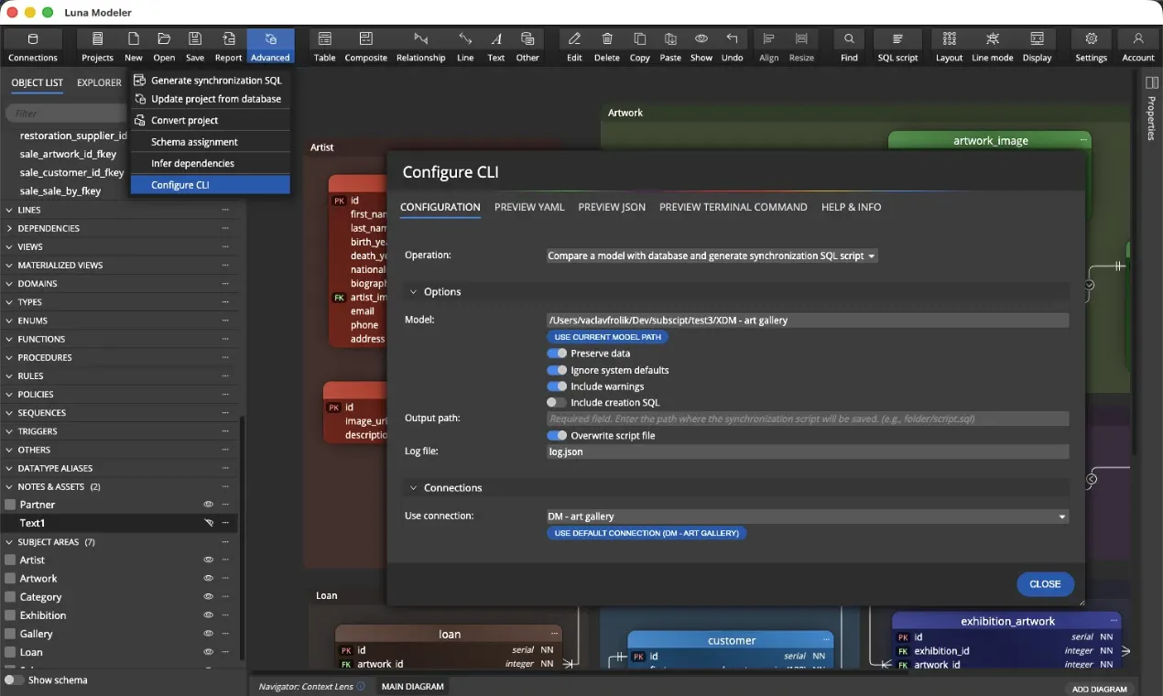Image resolution: width=1163 pixels, height=696 pixels.
Task: Choose Infer dependencies menu item
Action: pos(209,163)
